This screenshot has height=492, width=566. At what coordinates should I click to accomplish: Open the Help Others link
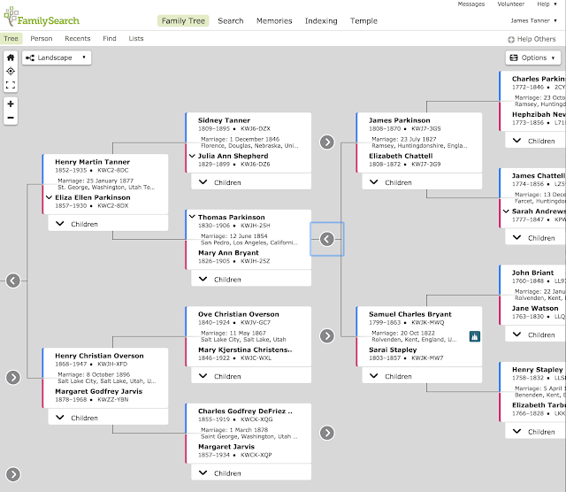pos(532,39)
